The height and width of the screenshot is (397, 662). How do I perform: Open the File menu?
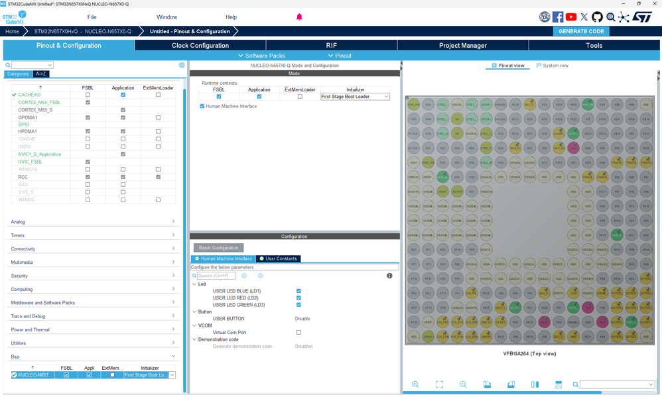(92, 17)
